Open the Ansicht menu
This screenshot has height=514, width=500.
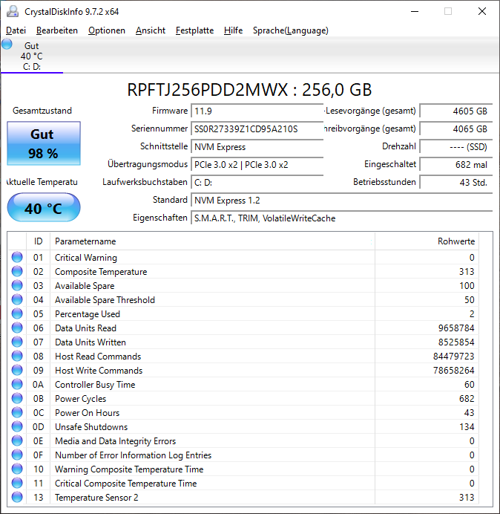(151, 30)
